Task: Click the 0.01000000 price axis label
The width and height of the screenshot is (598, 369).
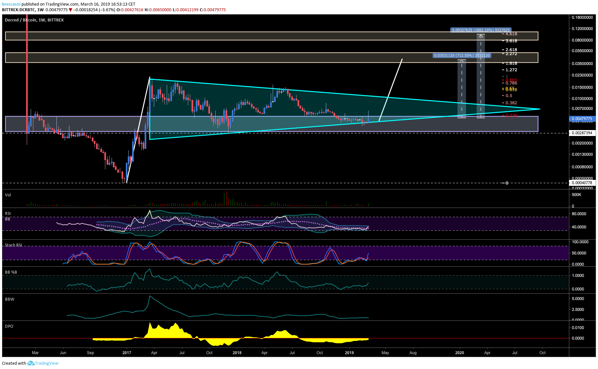Action: tap(582, 99)
